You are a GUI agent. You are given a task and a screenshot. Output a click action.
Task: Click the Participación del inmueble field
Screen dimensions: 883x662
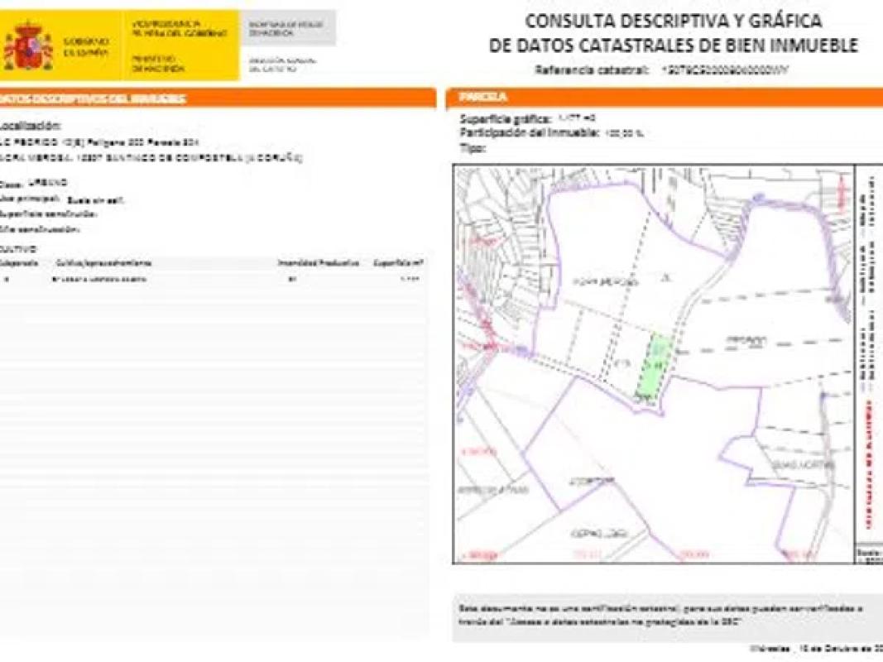click(552, 132)
